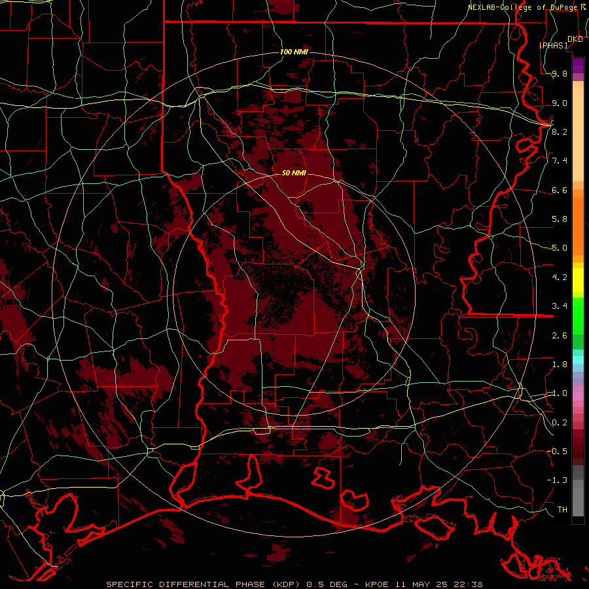Viewport: 589px width, 589px height.
Task: Click the 9.0 scale value
Action: coord(560,103)
